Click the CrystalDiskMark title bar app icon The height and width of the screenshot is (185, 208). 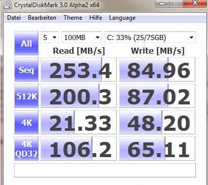(x=7, y=5)
